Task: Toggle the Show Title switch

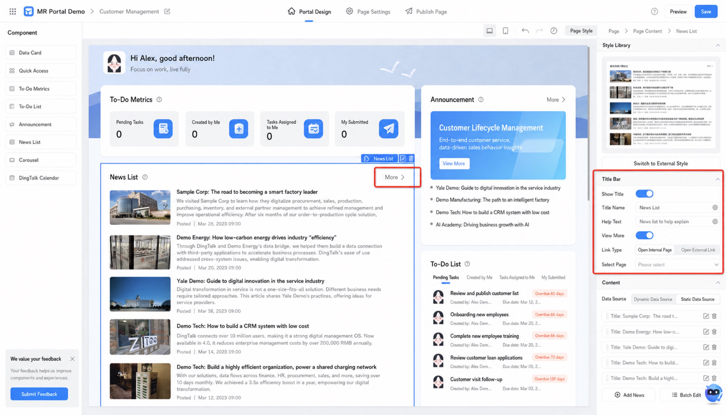Action: (644, 194)
